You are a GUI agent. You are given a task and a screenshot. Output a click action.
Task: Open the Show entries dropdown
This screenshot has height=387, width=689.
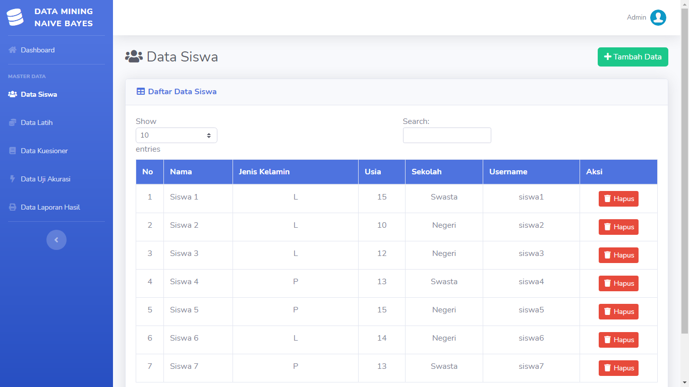click(x=177, y=135)
